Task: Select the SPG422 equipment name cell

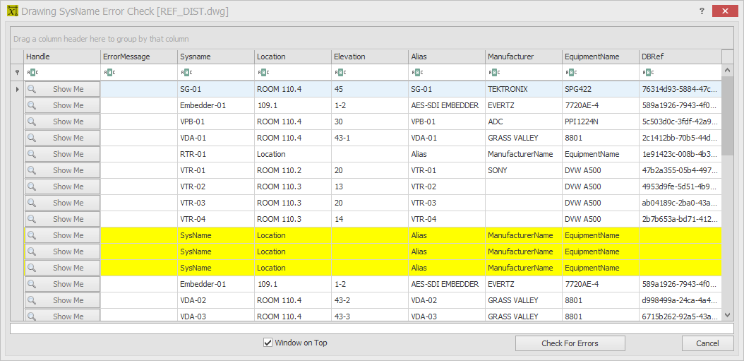Action: click(600, 89)
